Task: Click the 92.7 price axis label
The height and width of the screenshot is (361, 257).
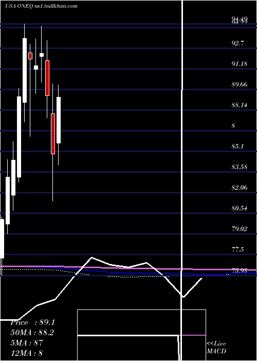Action: [237, 43]
